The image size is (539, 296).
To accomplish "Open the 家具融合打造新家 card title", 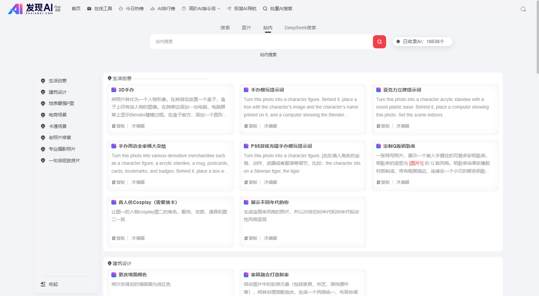I will [269, 275].
